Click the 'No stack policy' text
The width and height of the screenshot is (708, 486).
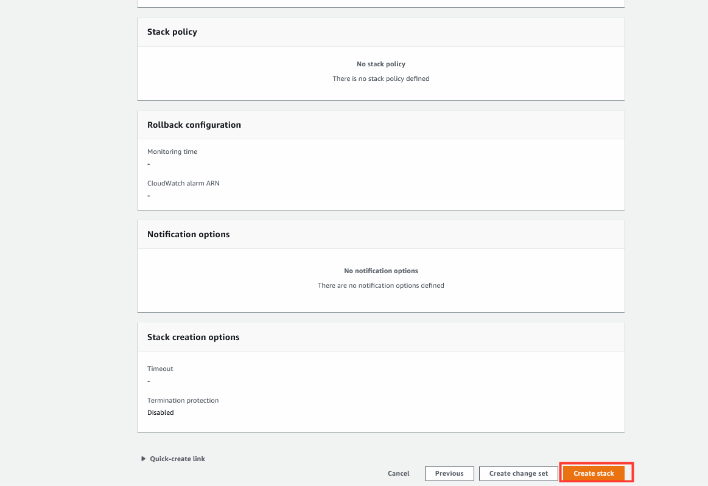pyautogui.click(x=381, y=64)
